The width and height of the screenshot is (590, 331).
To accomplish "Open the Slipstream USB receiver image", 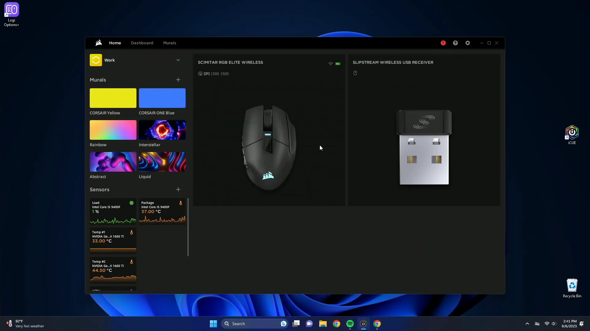I will pyautogui.click(x=424, y=147).
